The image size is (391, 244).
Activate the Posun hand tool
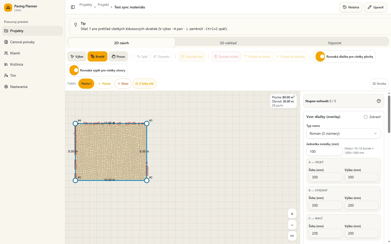point(118,56)
